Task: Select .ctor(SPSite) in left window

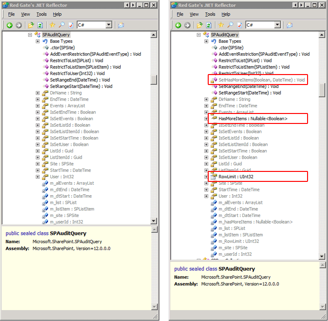Action: pos(62,47)
